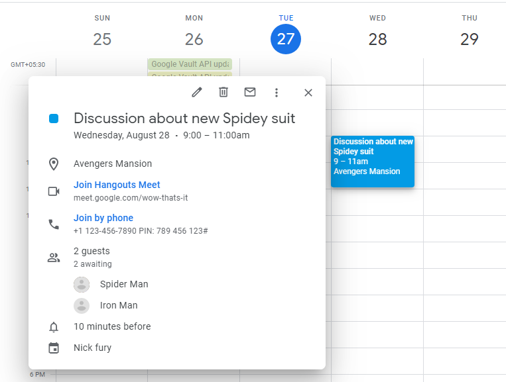
Task: Click the location pin icon
Action: pos(54,164)
